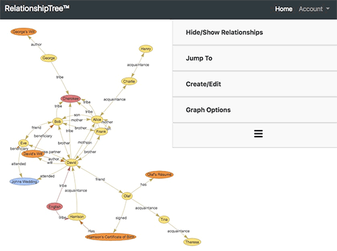The width and height of the screenshot is (337, 251).
Task: Select the David node
Action: pyautogui.click(x=71, y=162)
